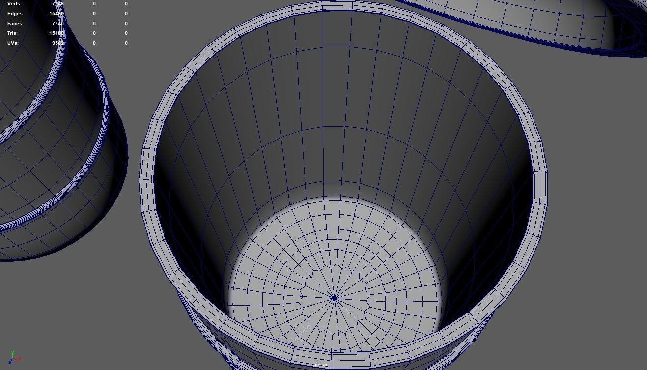Click the 'persp' camera name label
This screenshot has width=647, height=370.
click(x=320, y=365)
